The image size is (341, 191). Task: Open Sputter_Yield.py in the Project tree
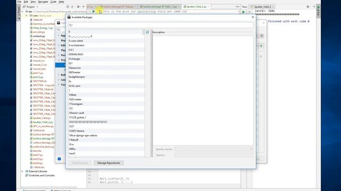click(x=42, y=118)
